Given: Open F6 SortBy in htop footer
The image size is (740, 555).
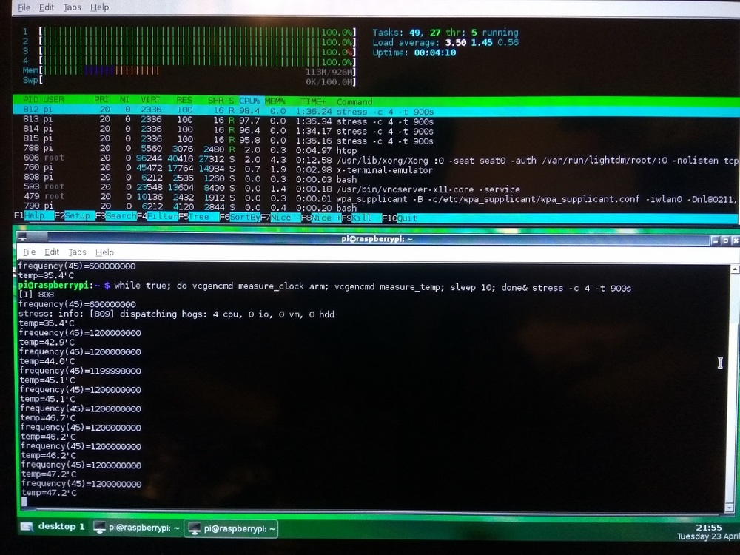Looking at the screenshot, I should pyautogui.click(x=244, y=218).
